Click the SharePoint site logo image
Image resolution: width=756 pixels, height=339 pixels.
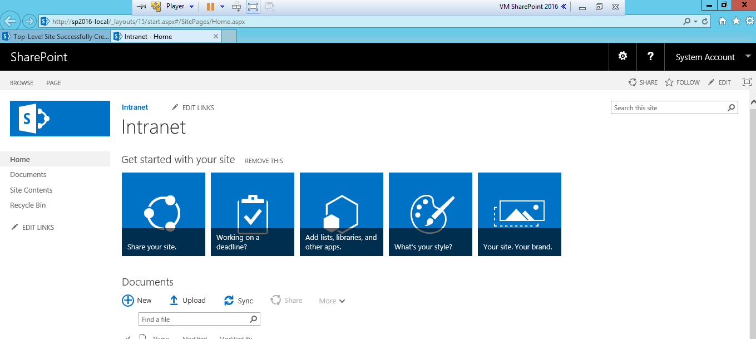(60, 118)
